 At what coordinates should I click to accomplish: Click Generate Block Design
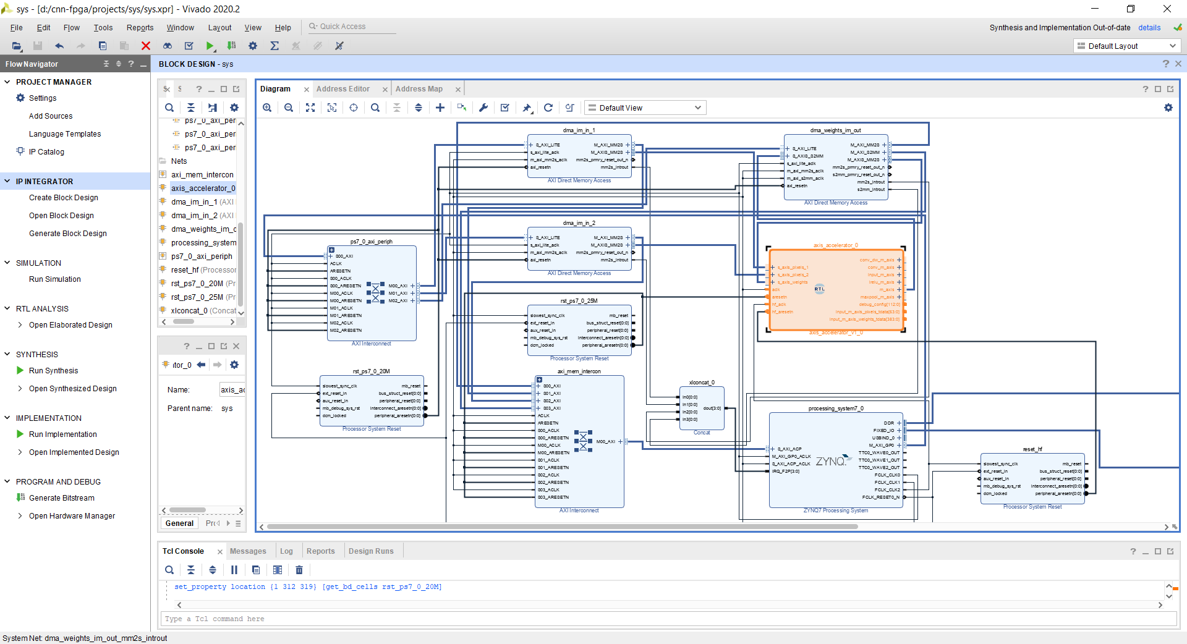[68, 234]
